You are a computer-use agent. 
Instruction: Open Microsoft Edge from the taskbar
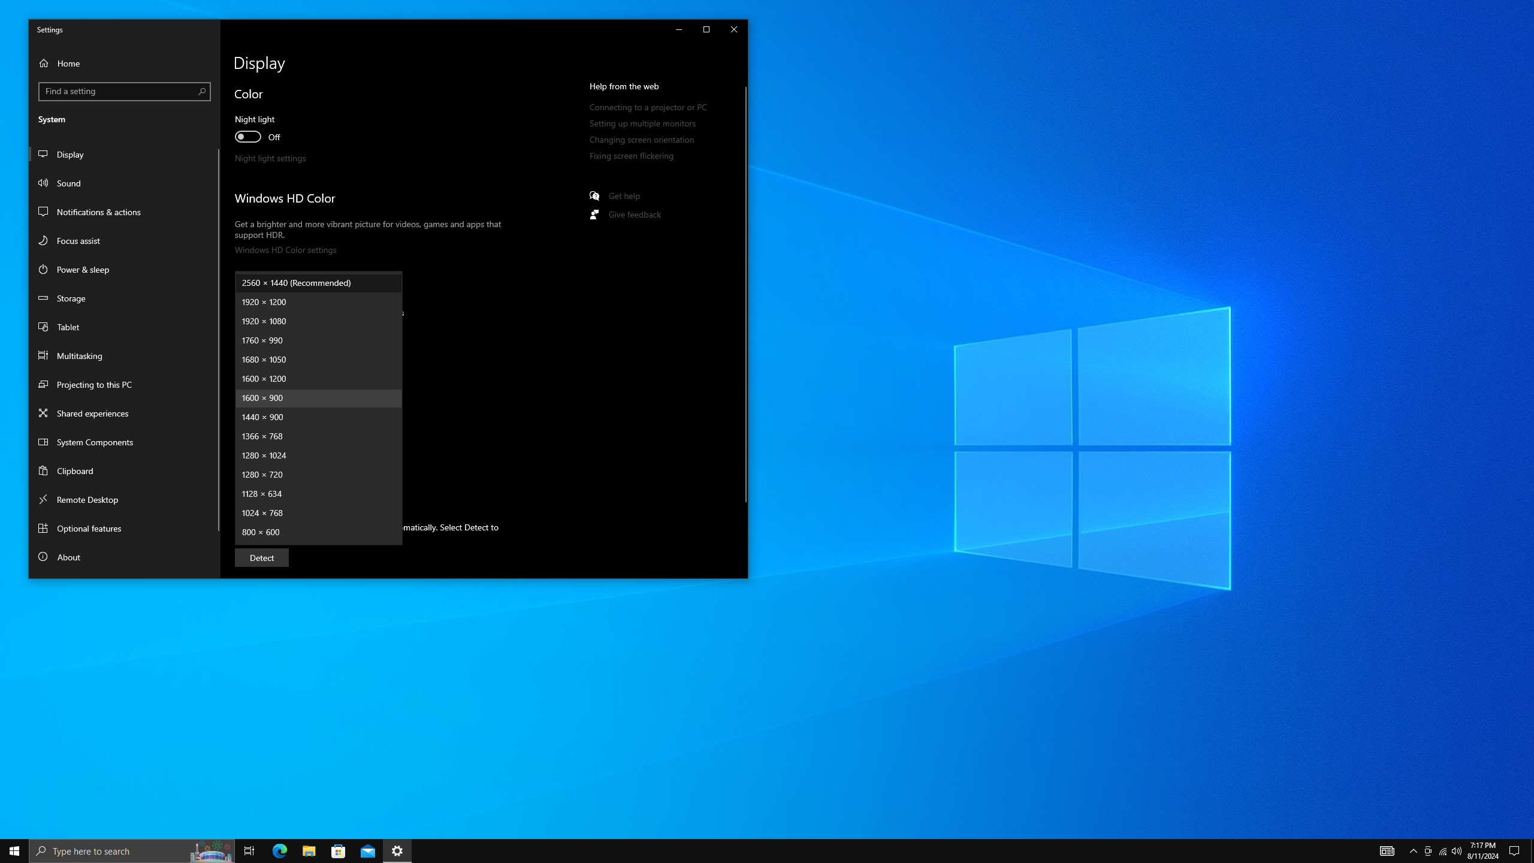click(280, 850)
